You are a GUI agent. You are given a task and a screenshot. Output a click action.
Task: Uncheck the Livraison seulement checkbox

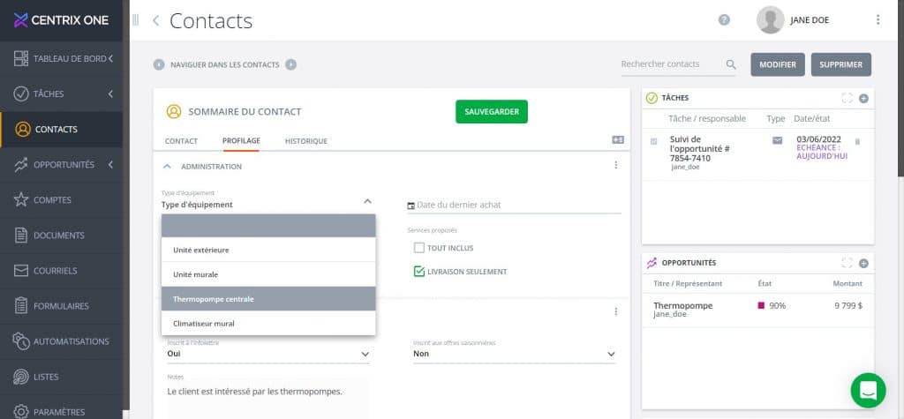(x=419, y=272)
